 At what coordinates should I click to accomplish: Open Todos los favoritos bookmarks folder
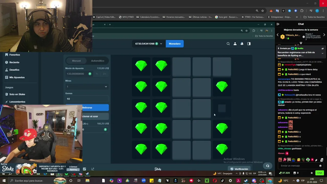314,17
